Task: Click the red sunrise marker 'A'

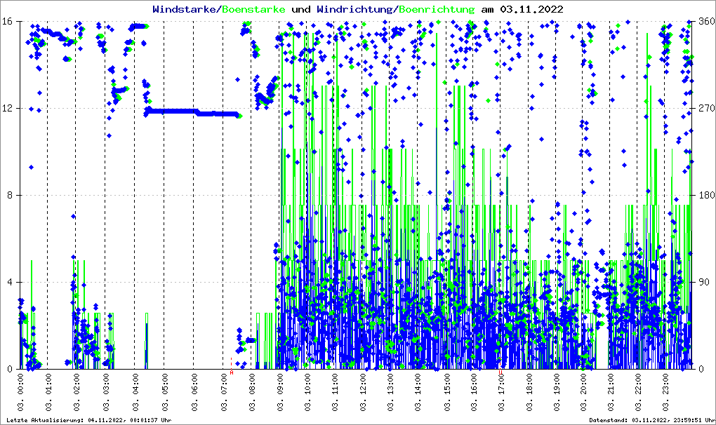Action: (232, 372)
